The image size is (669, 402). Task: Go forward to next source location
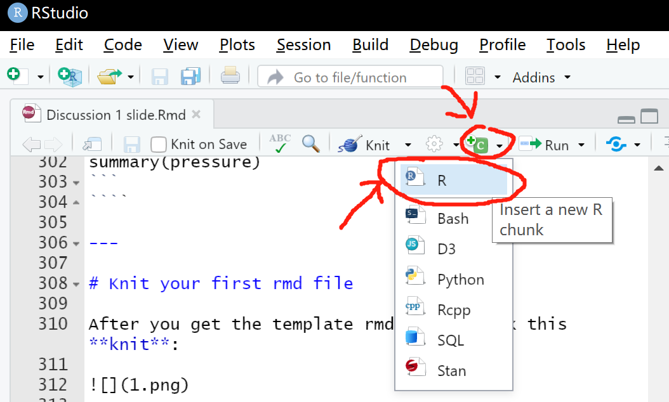coord(54,145)
